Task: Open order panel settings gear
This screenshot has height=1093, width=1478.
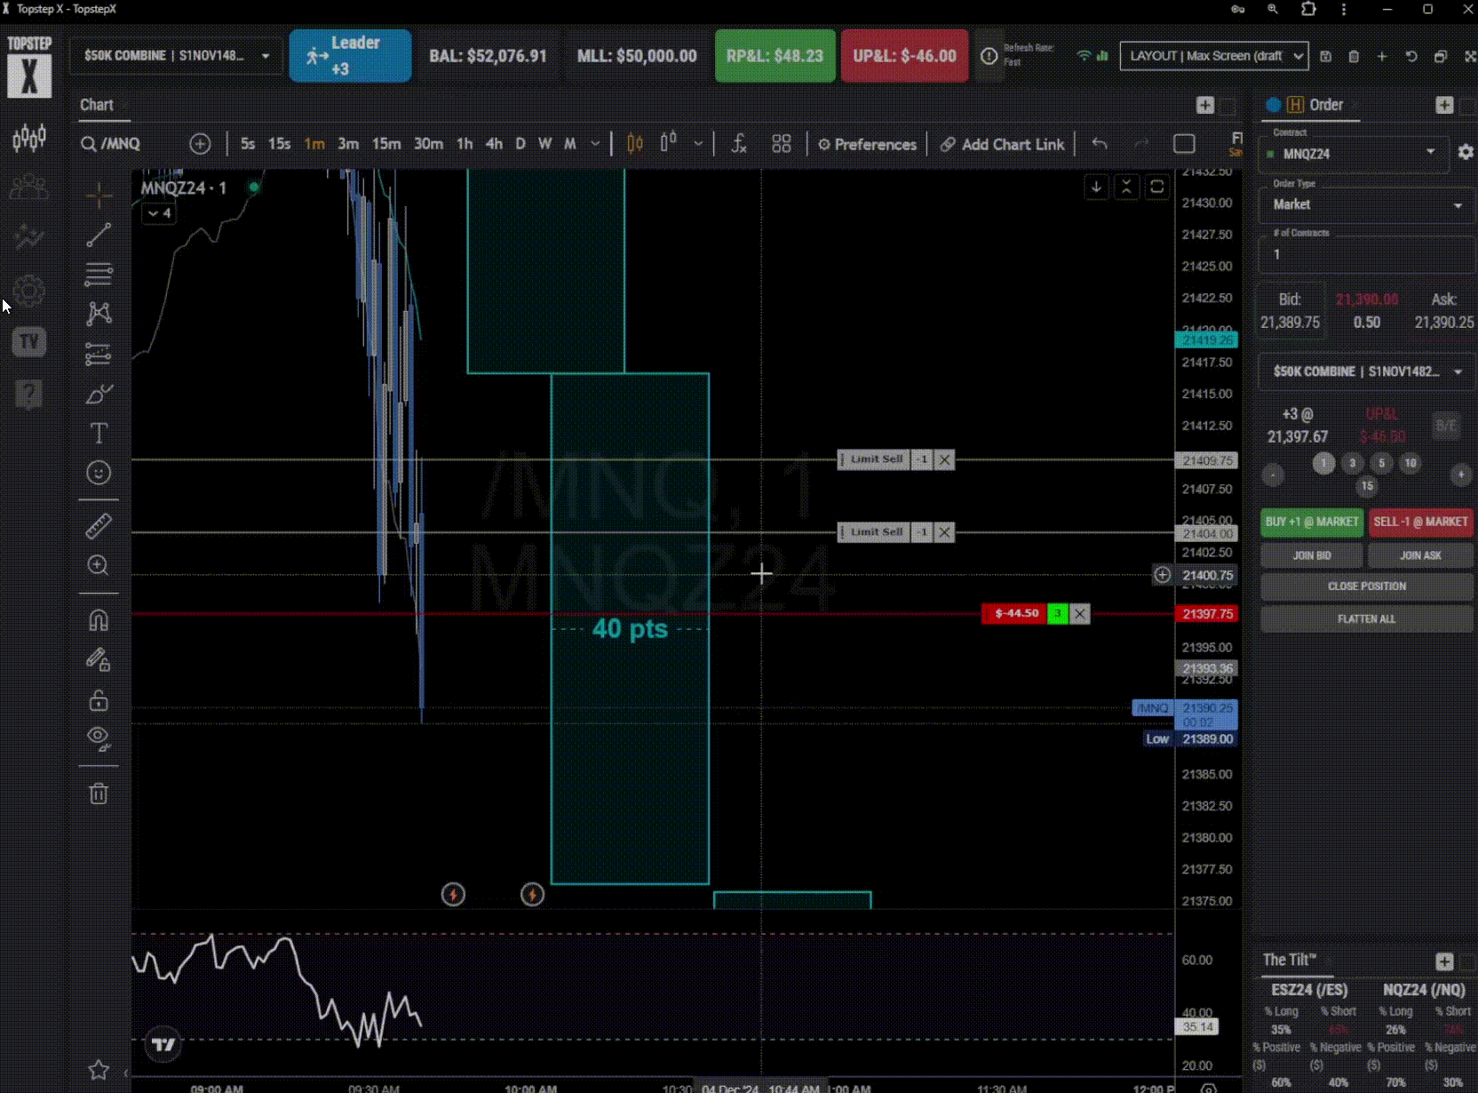Action: click(x=1466, y=153)
